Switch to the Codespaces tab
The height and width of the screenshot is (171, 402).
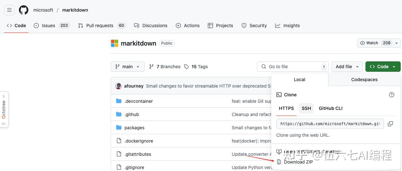tap(364, 80)
